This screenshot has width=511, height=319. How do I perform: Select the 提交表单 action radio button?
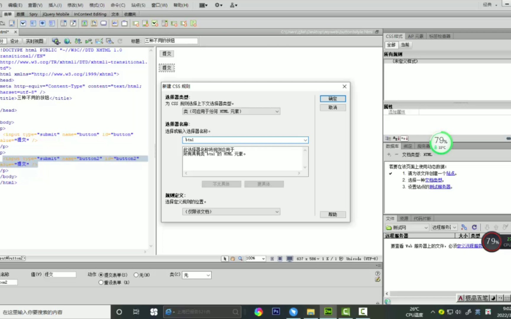(101, 275)
